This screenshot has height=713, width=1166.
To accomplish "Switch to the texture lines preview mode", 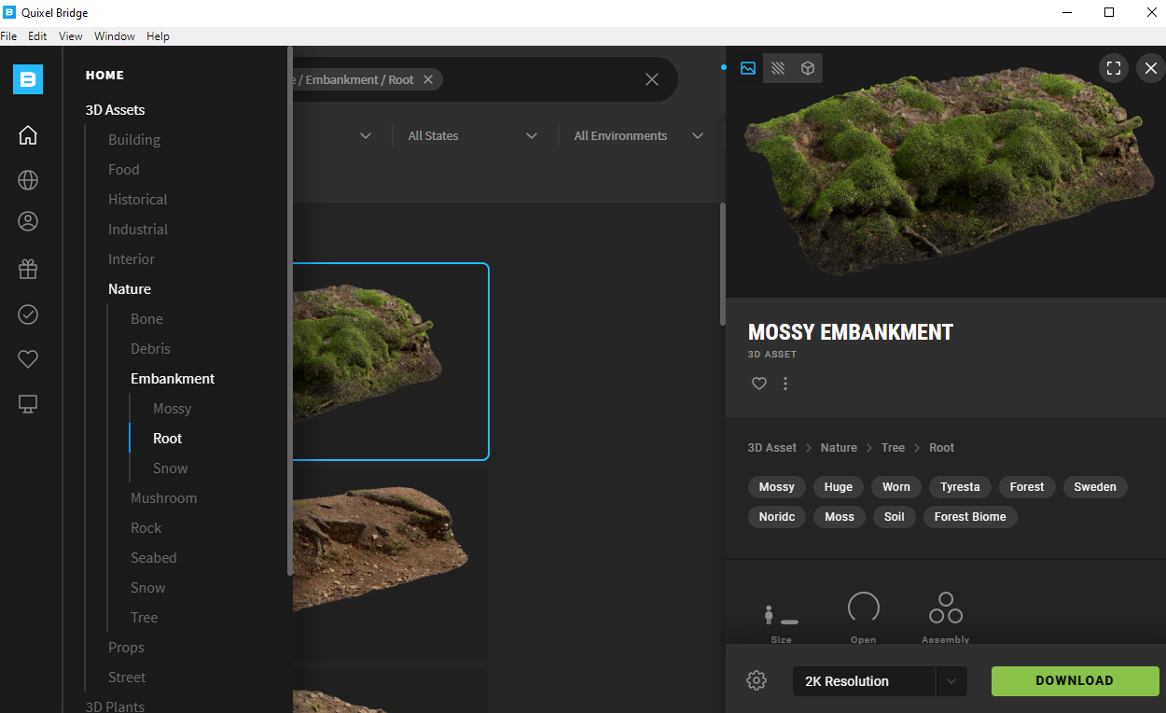I will tap(778, 68).
